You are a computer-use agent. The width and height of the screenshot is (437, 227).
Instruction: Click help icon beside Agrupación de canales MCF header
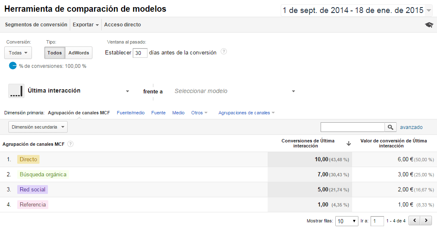coord(71,144)
